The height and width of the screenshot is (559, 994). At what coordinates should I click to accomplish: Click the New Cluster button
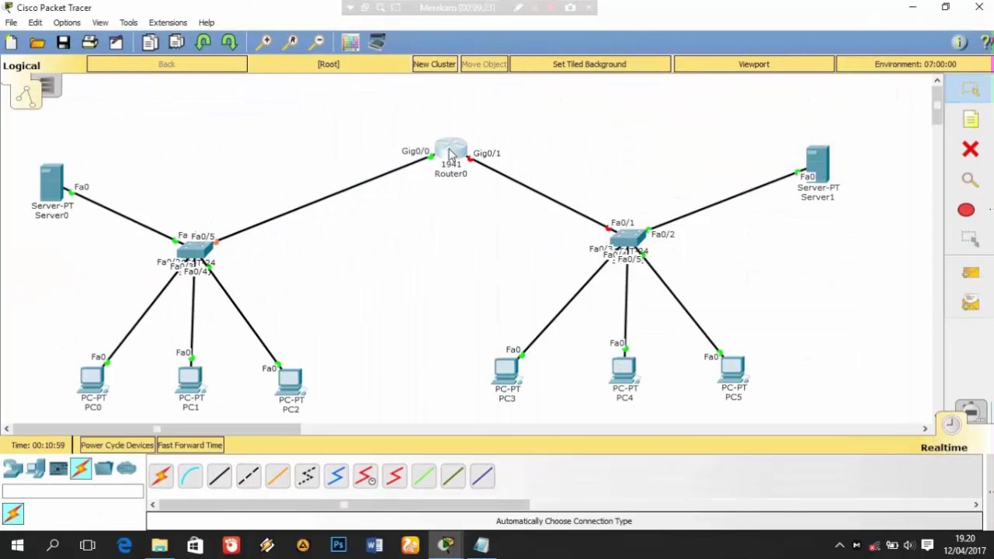434,64
